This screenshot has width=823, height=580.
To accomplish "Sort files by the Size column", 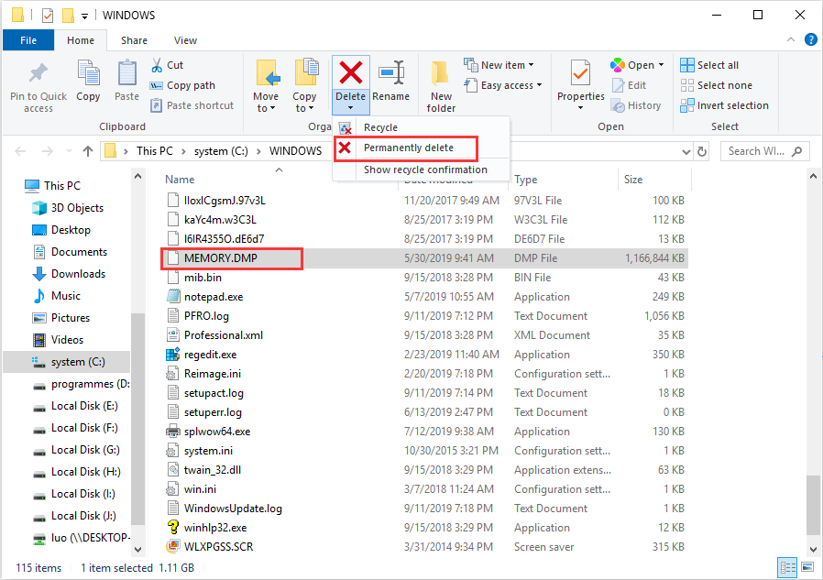I will 633,180.
